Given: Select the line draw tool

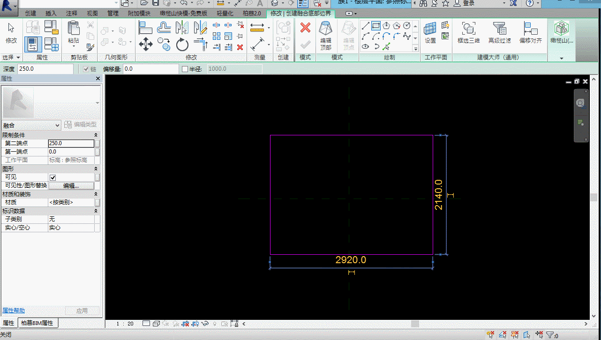Looking at the screenshot, I should click(x=366, y=26).
